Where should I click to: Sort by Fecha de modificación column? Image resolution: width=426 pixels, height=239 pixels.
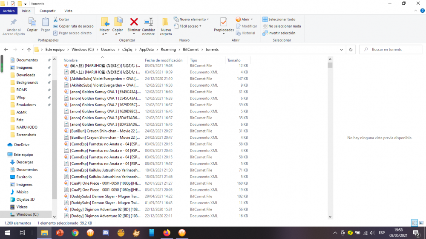[x=164, y=60]
